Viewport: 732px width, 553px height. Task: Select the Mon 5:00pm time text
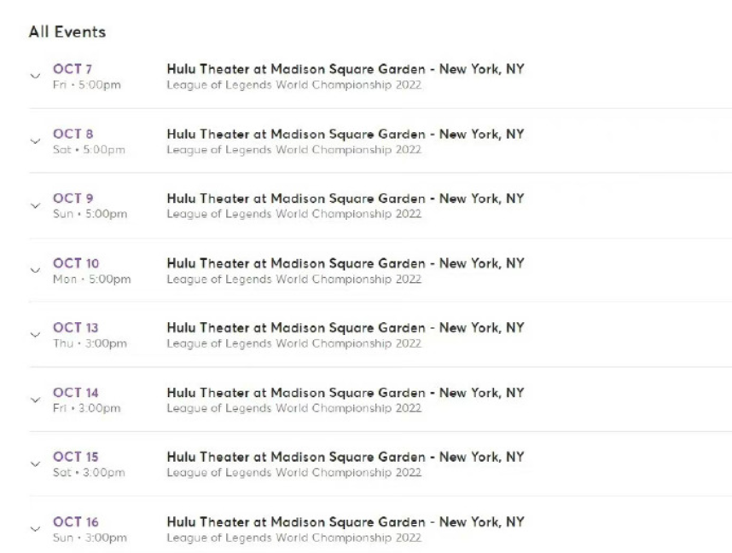[92, 279]
